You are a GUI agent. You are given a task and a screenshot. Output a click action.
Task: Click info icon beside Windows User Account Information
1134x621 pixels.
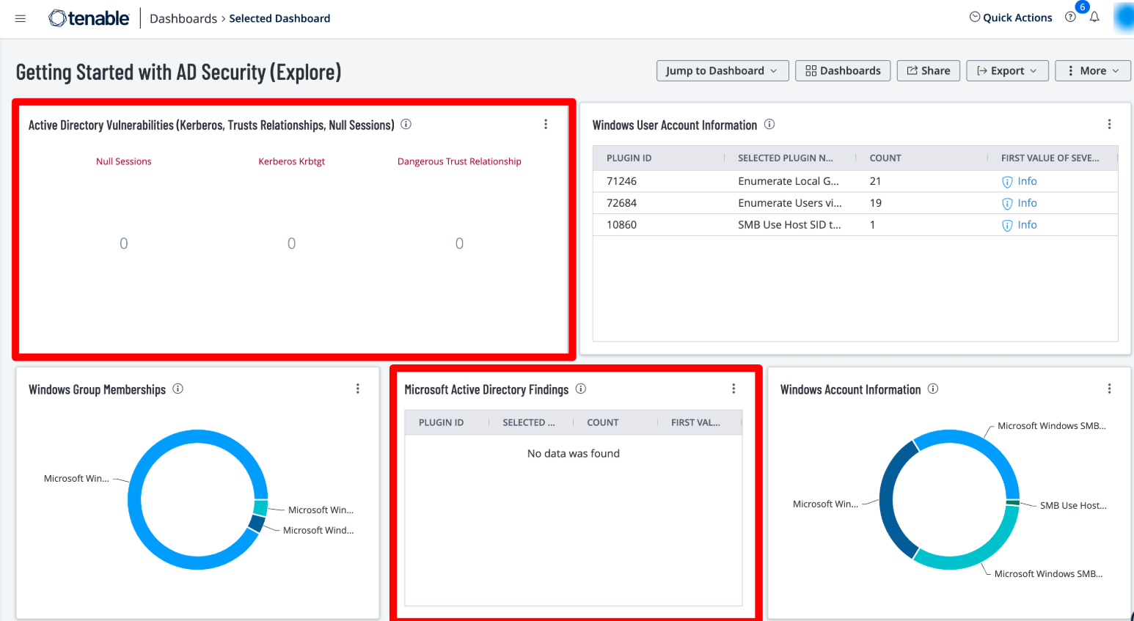pyautogui.click(x=769, y=125)
